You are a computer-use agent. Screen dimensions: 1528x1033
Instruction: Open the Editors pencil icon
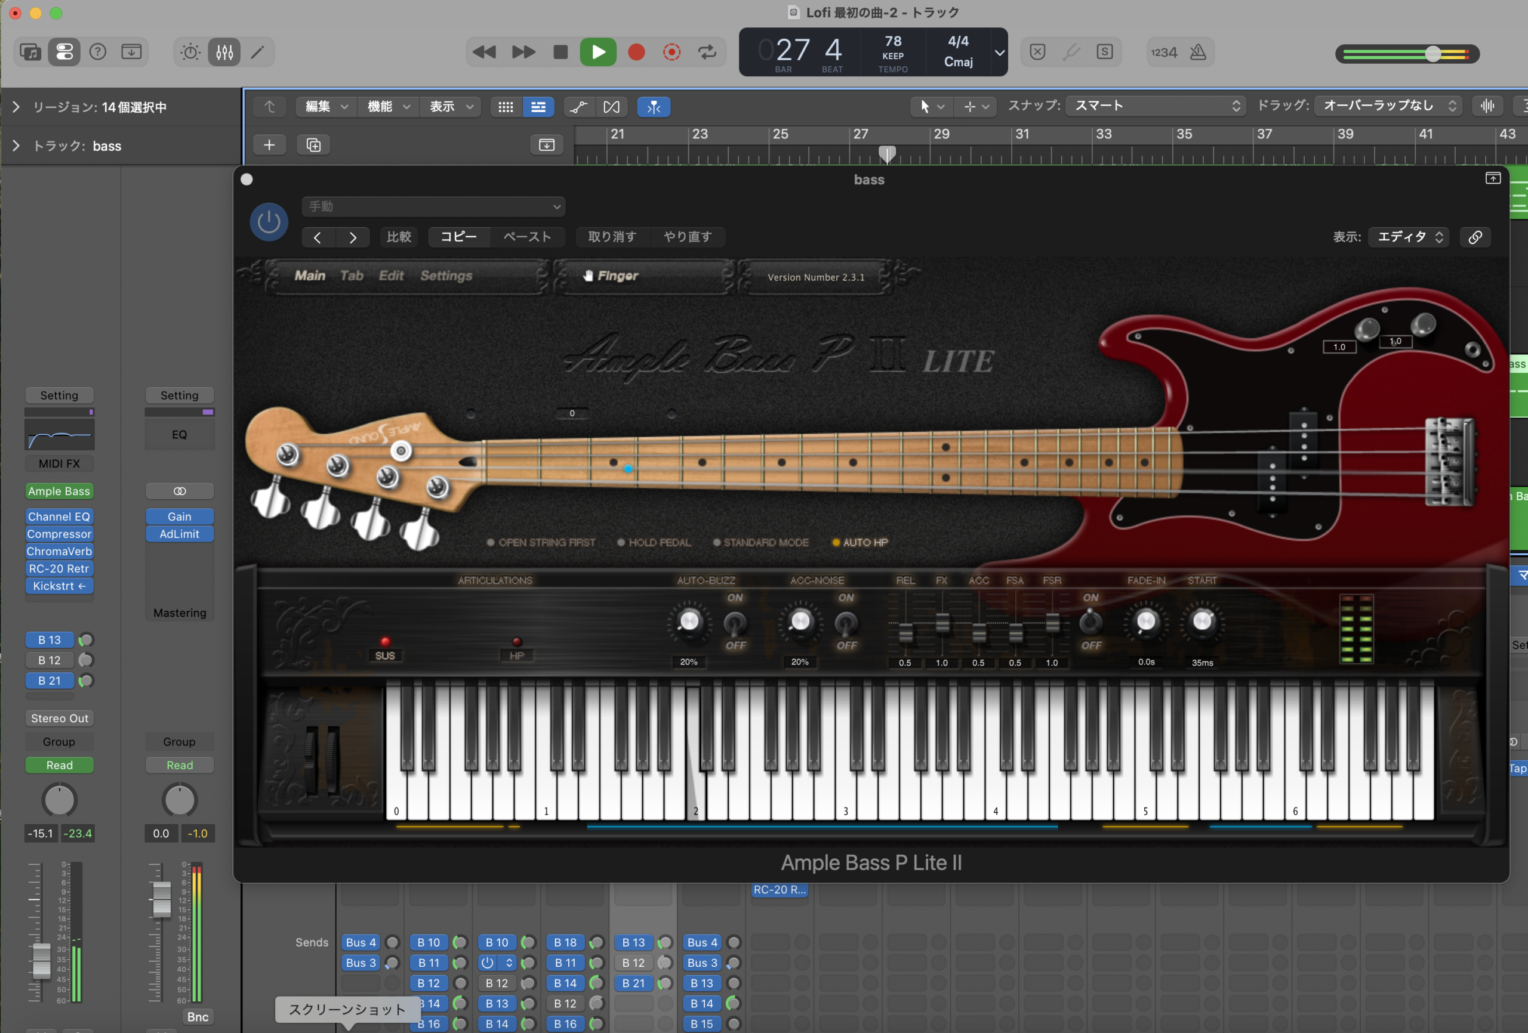coord(258,52)
